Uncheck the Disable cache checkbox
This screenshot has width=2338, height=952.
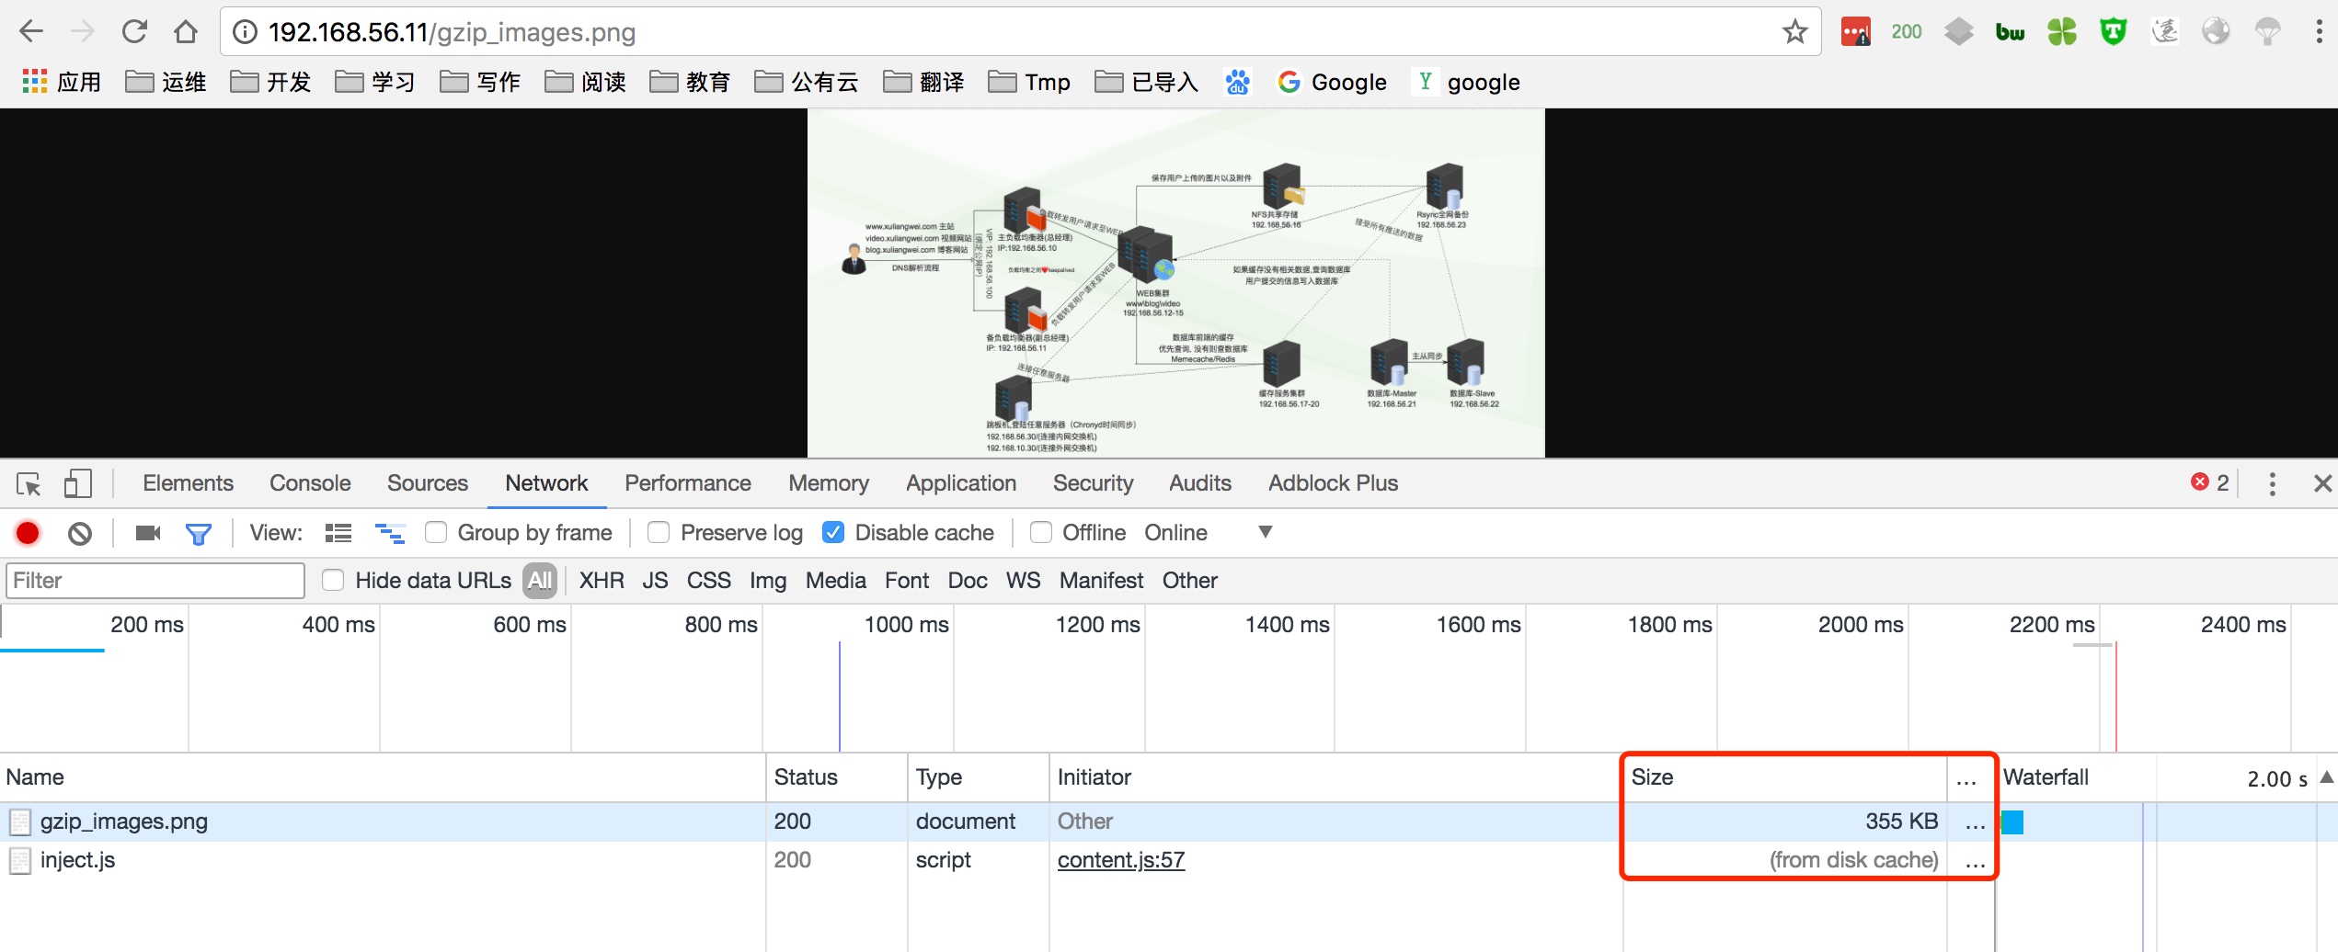(833, 533)
